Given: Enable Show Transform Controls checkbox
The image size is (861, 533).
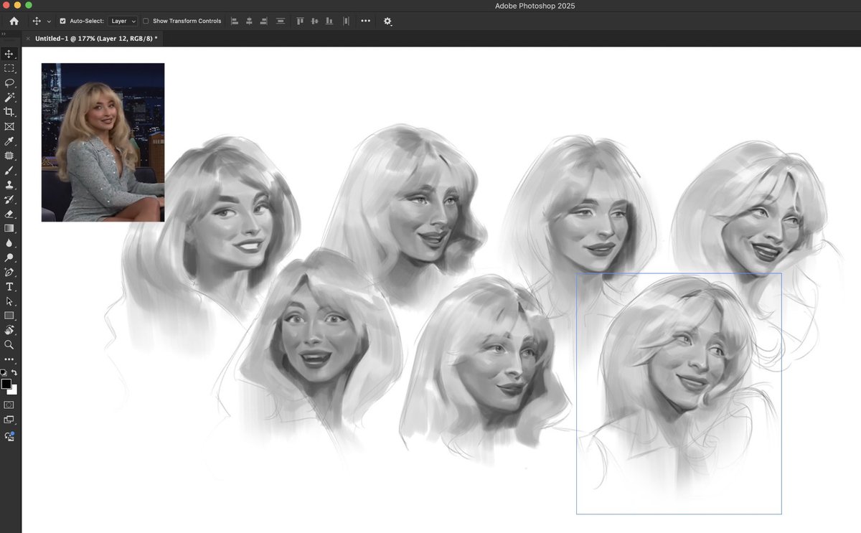Looking at the screenshot, I should click(146, 21).
